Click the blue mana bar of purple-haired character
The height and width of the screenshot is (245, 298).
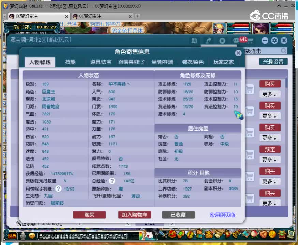pos(282,29)
